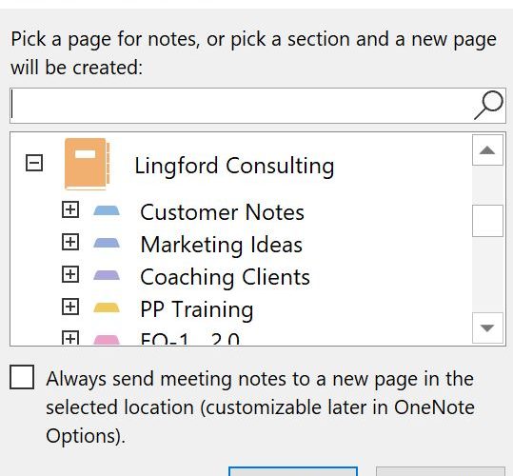Expand the Marketing Ideas section
The width and height of the screenshot is (513, 476).
click(70, 242)
